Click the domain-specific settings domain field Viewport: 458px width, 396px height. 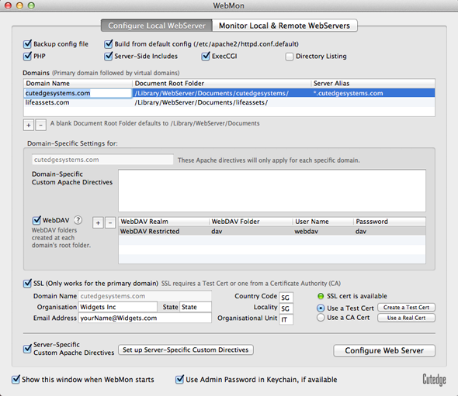tap(102, 160)
